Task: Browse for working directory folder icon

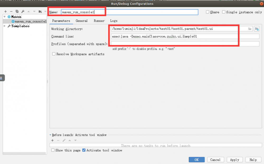Action: click(x=250, y=29)
